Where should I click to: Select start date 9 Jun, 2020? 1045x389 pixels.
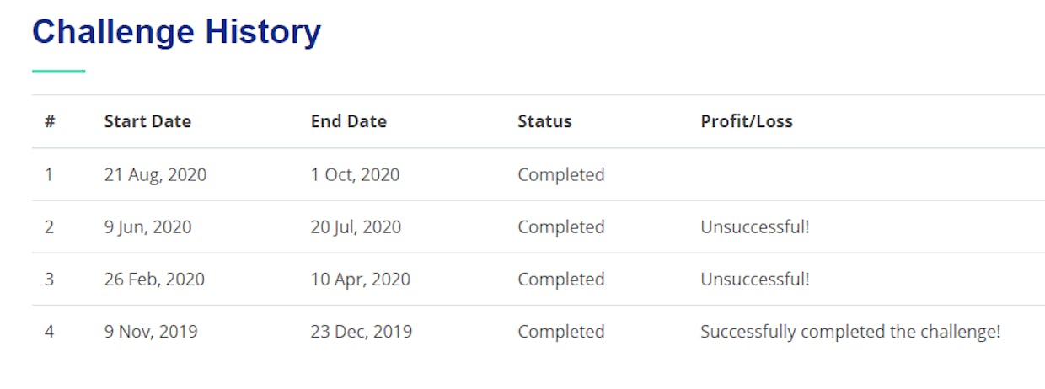[x=147, y=227]
